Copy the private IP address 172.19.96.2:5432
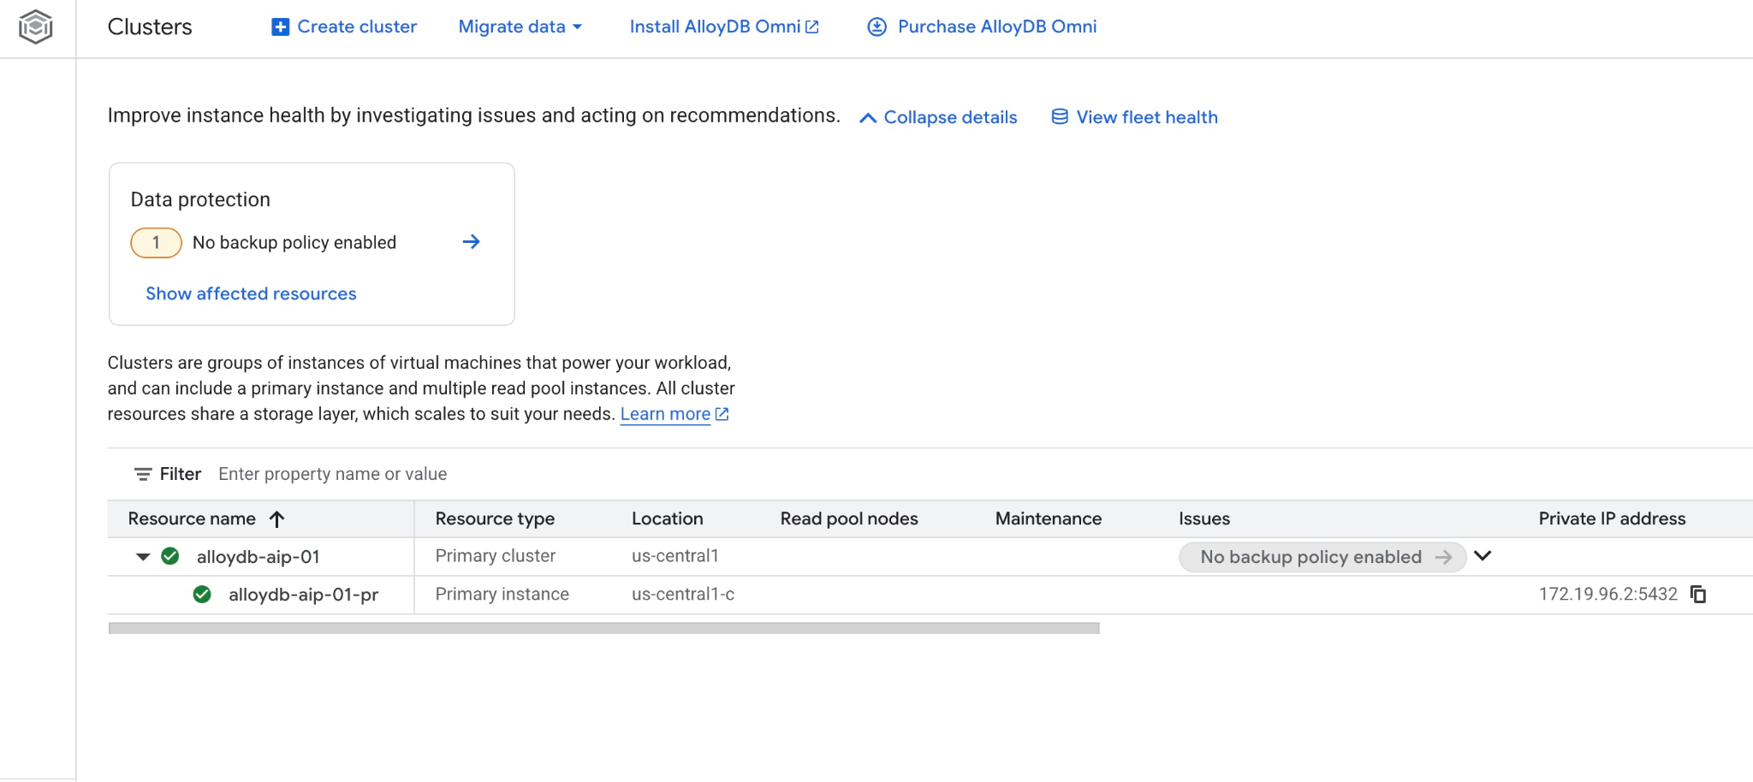 (x=1698, y=595)
